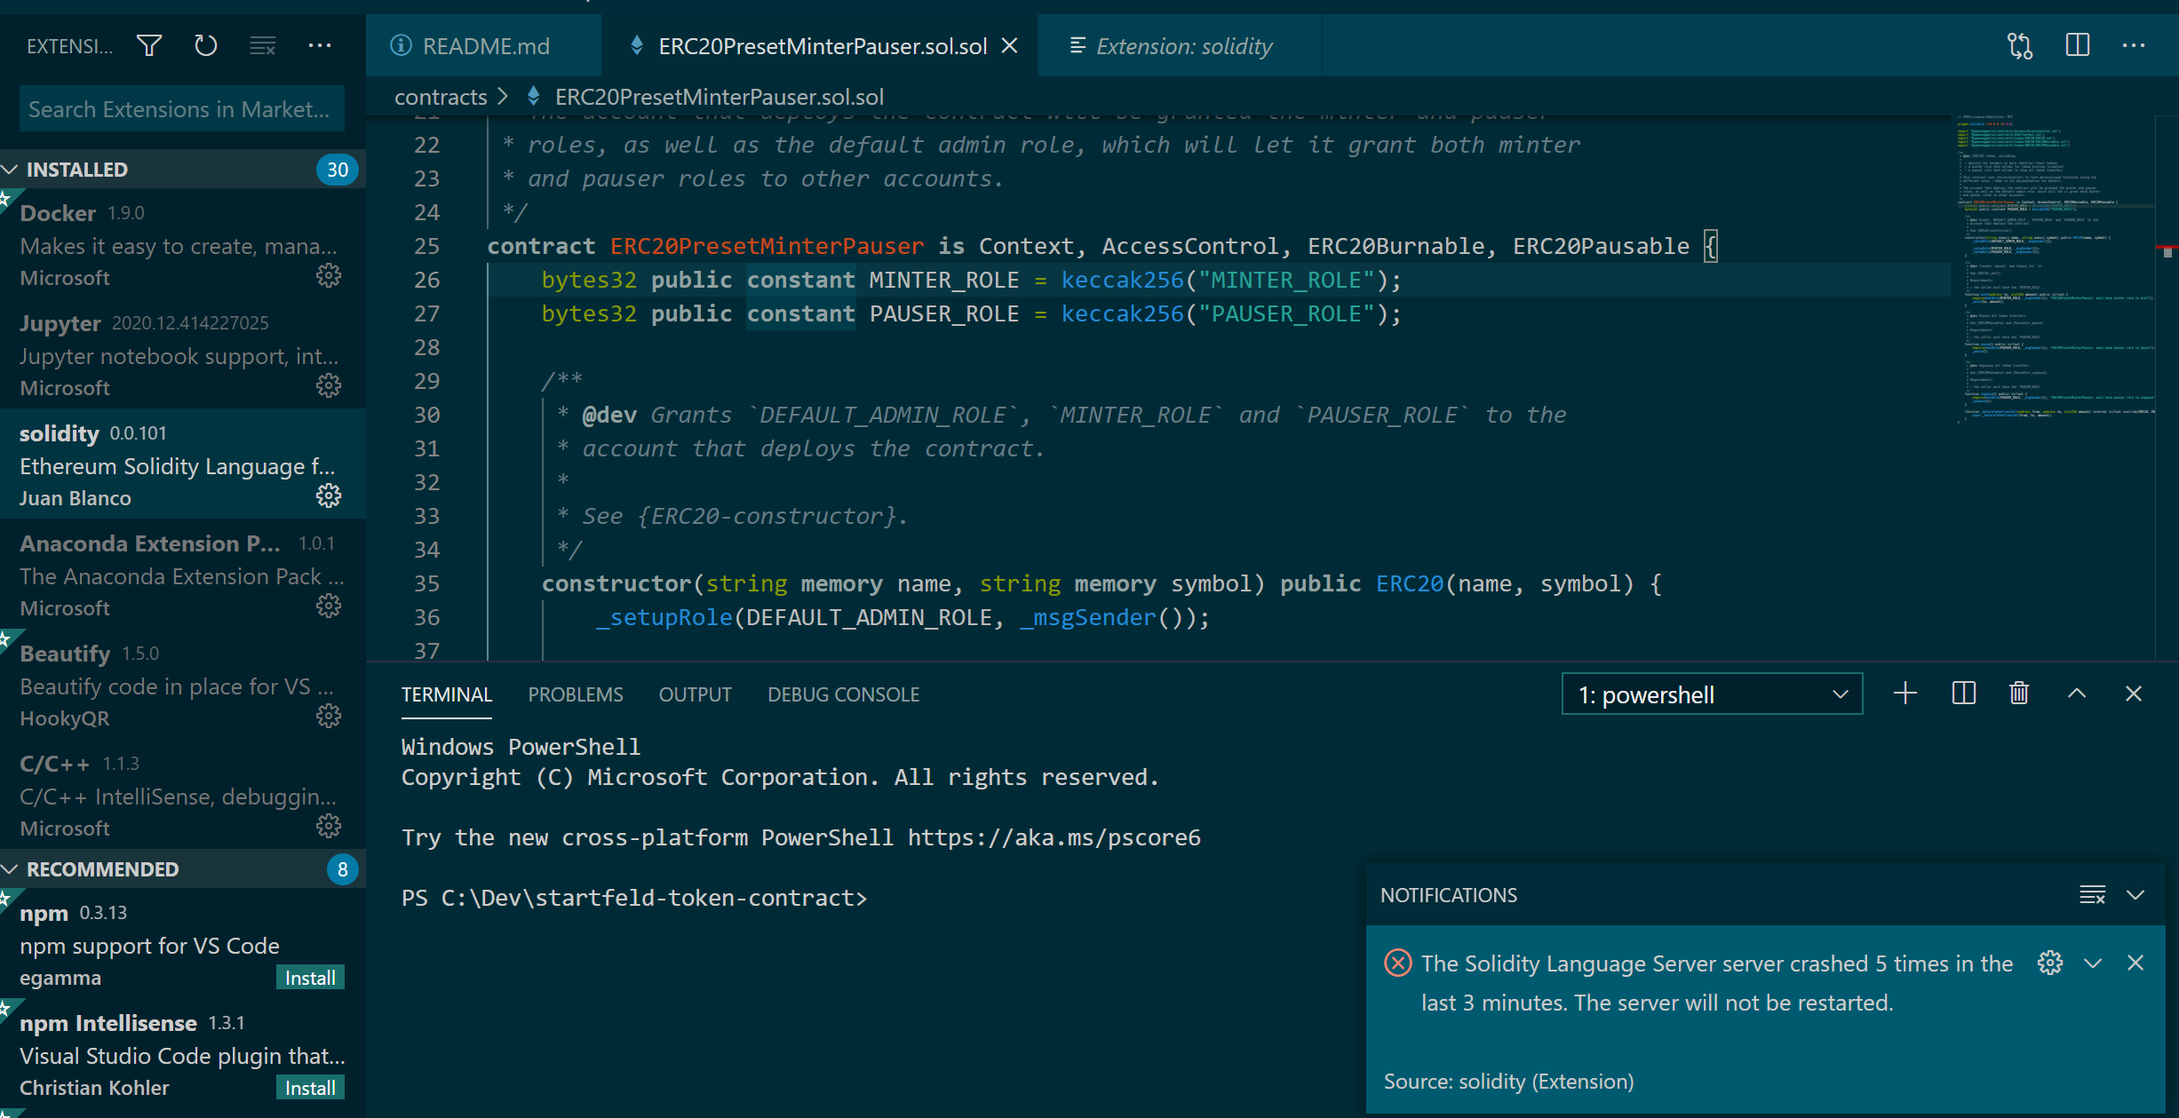Screen dimensions: 2179x1118
Task: Create a new terminal with plus icon
Action: pyautogui.click(x=1905, y=693)
